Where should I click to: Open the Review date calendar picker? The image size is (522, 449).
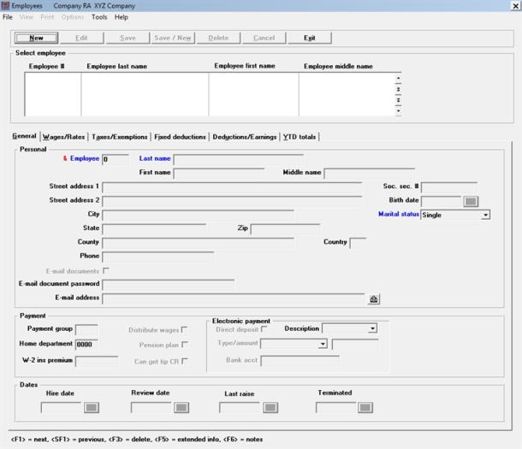tap(181, 407)
